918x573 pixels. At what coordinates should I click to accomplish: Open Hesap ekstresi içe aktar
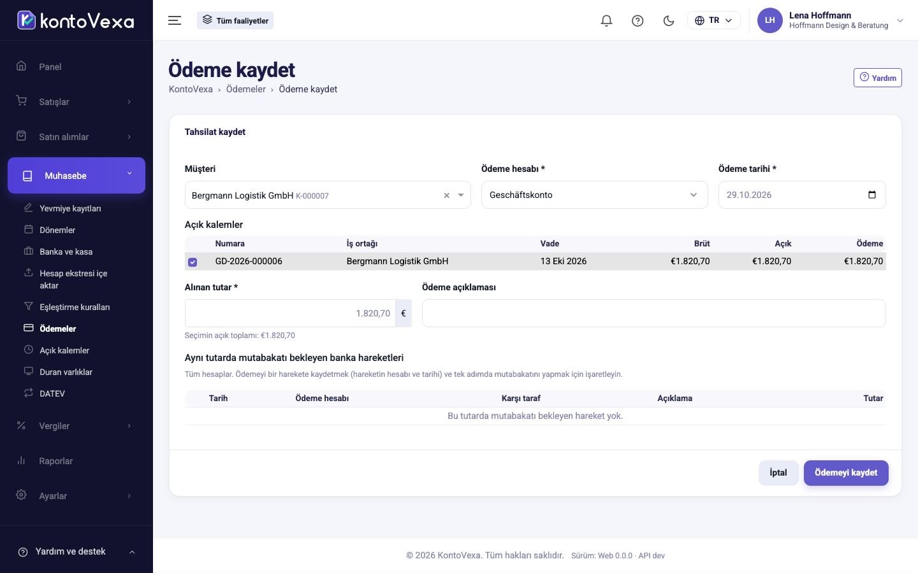(x=73, y=279)
